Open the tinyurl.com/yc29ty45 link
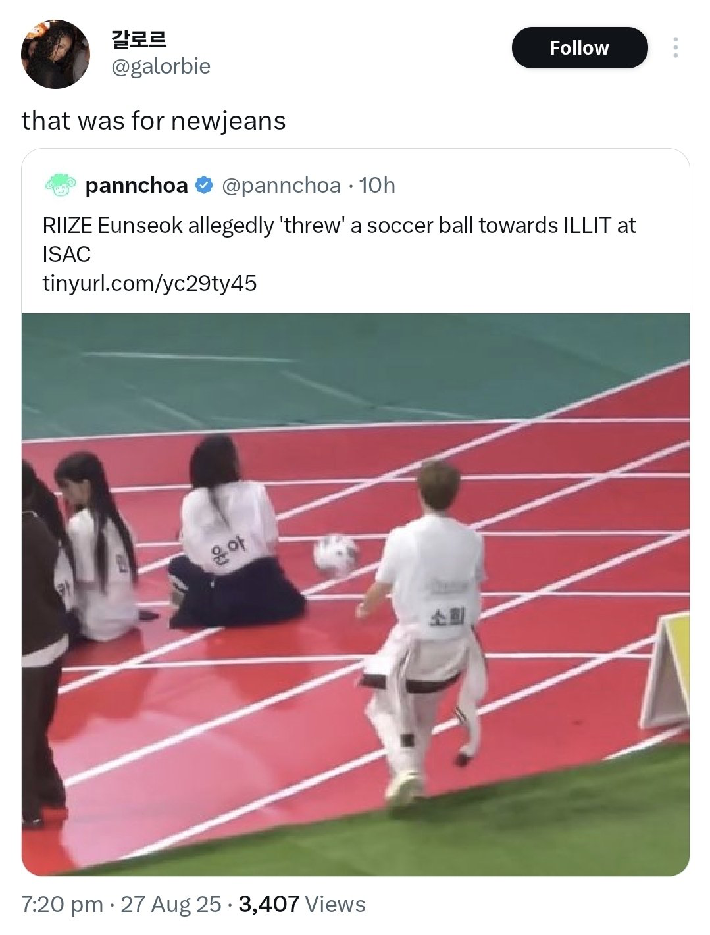710x935 pixels. click(x=149, y=283)
